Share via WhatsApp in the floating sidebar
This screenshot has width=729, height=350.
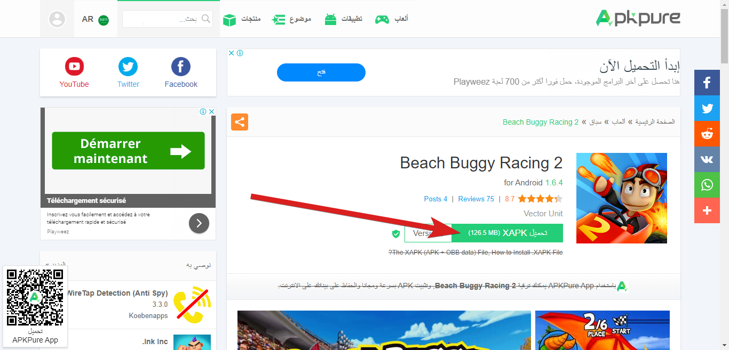[x=707, y=185]
